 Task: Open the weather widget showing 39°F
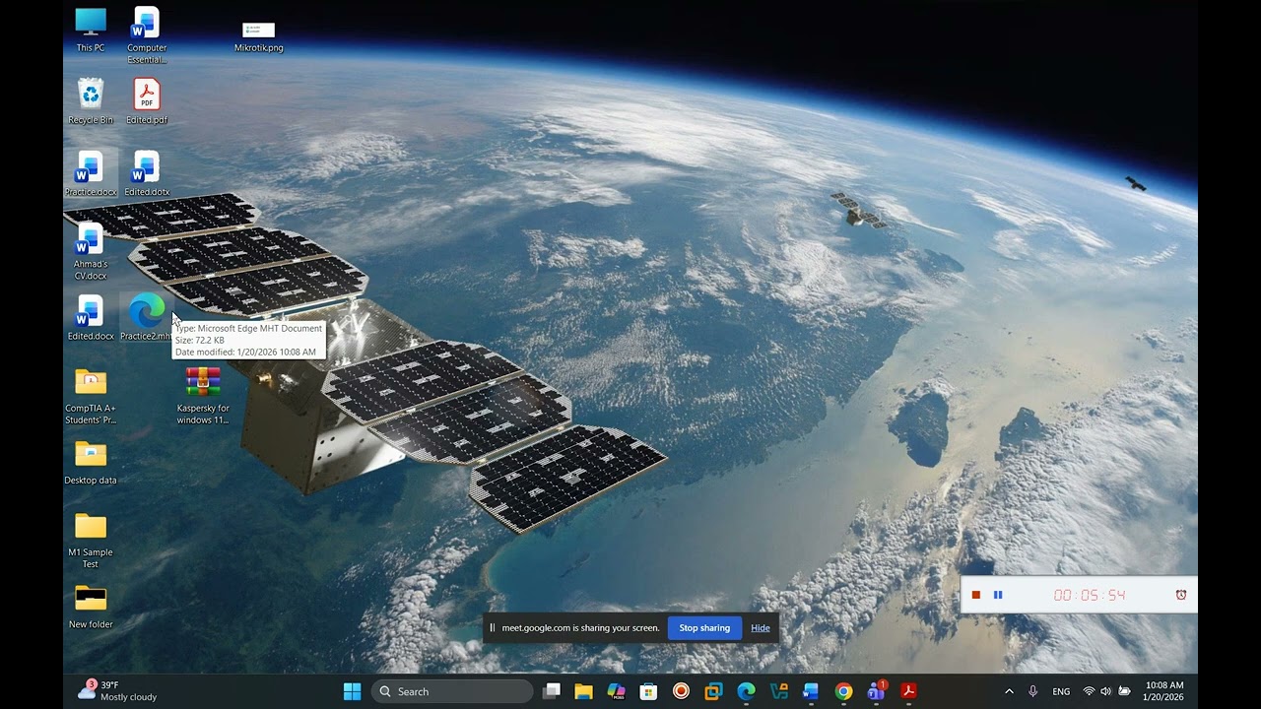pos(117,691)
